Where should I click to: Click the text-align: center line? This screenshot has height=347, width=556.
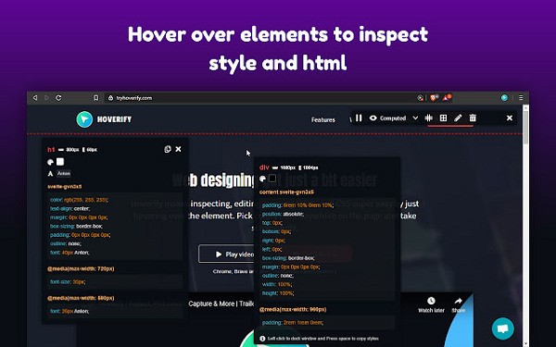coord(69,208)
